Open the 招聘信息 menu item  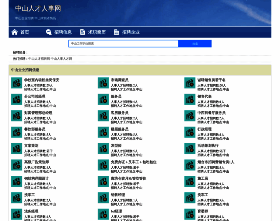coord(63,32)
